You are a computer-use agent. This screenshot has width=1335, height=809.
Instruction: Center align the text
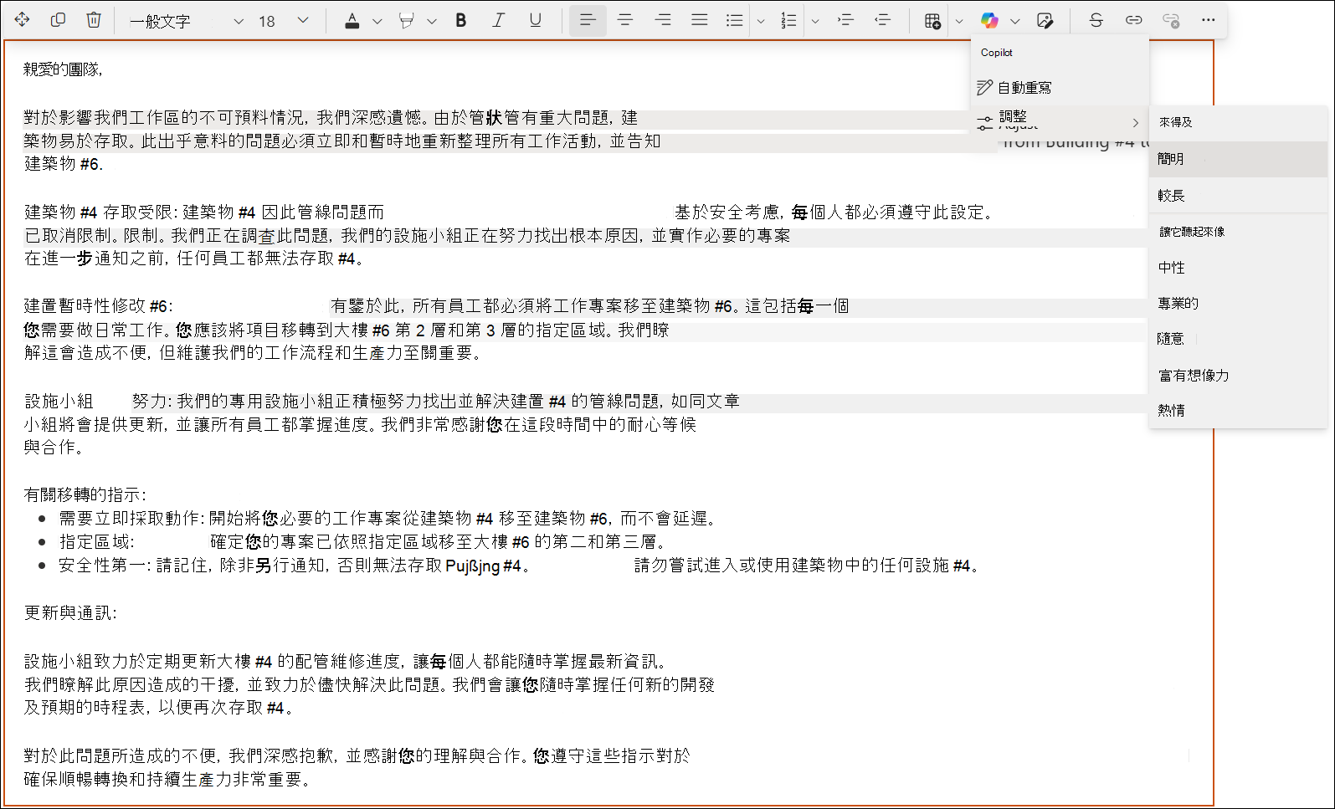pos(625,21)
